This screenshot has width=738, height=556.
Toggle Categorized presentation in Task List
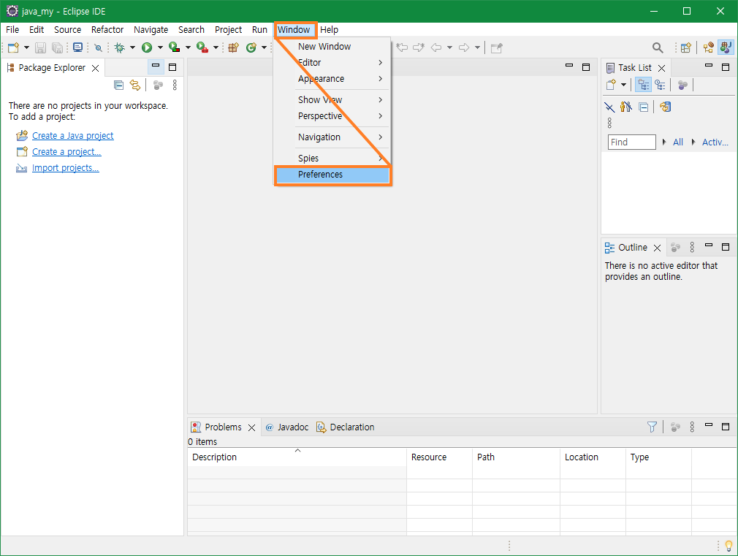[644, 85]
